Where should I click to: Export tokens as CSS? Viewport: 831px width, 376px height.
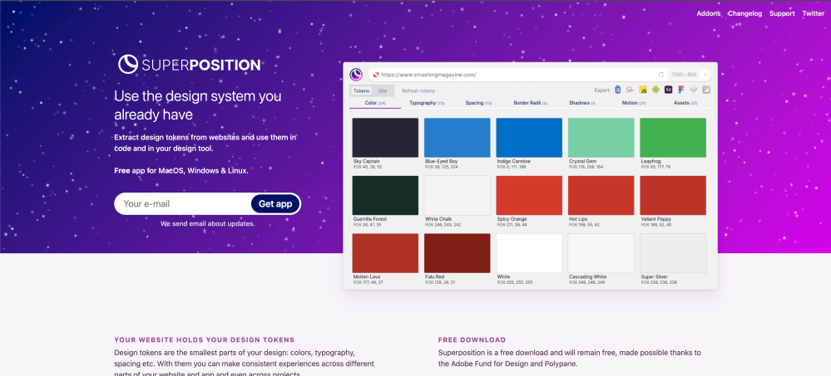617,90
